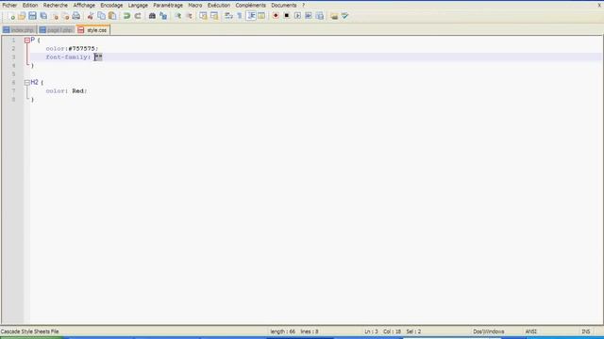The image size is (604, 339).
Task: Click ANSI encoding in status bar
Action: [x=530, y=331]
